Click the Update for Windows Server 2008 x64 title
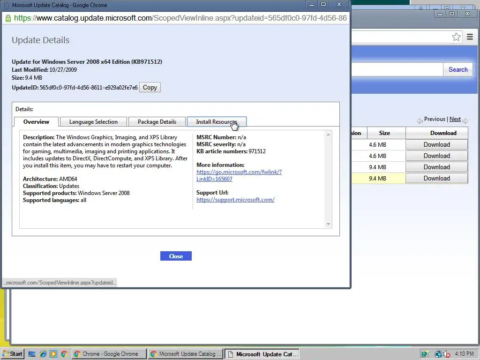Screen dimensions: 480x360 click(x=87, y=61)
